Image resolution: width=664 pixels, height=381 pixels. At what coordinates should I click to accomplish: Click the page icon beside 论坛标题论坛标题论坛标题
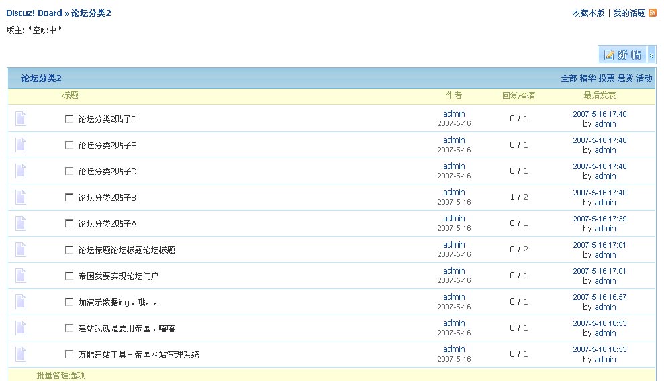(21, 250)
